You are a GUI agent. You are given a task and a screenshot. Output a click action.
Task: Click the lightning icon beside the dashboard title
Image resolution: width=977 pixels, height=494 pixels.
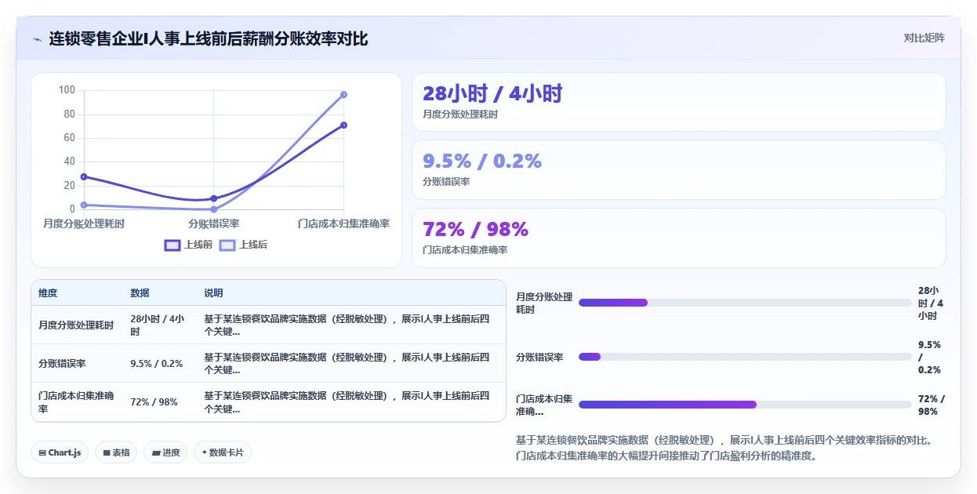(x=38, y=38)
